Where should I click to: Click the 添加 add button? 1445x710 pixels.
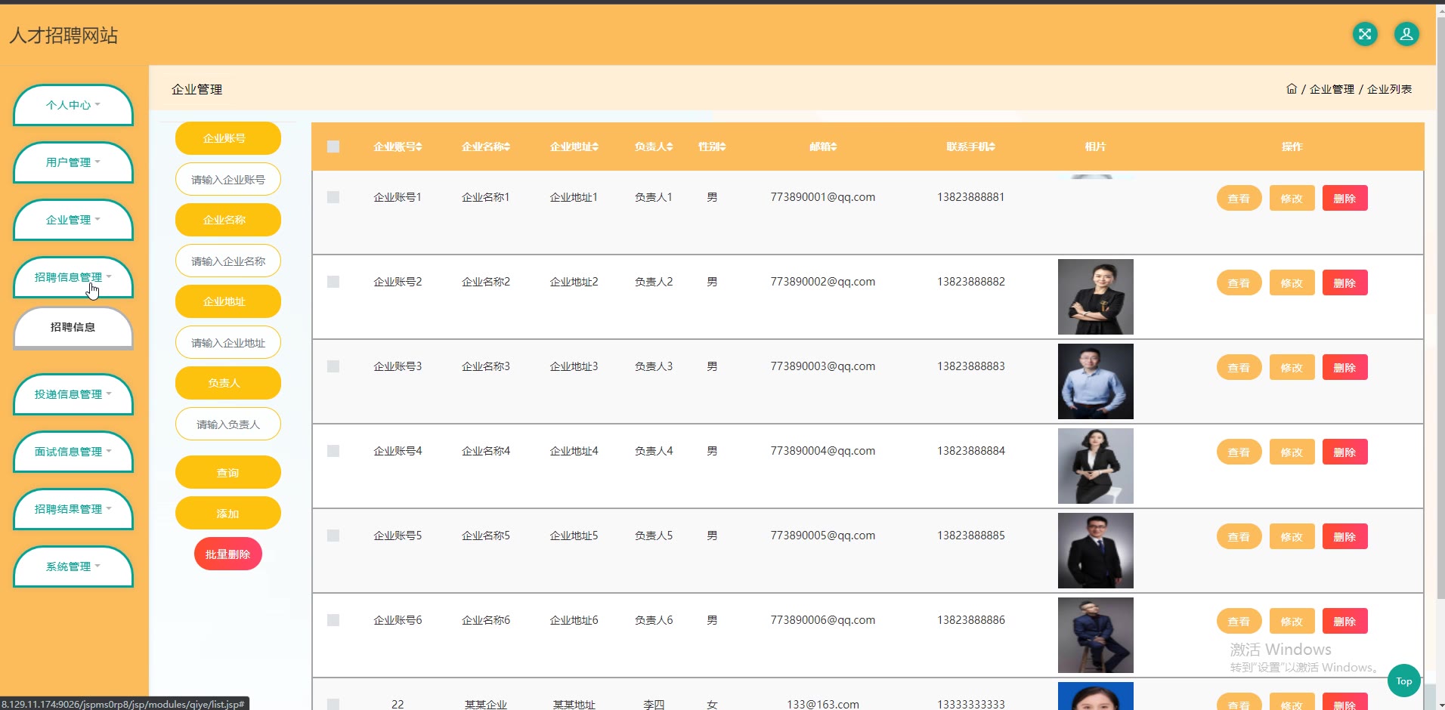pos(228,513)
